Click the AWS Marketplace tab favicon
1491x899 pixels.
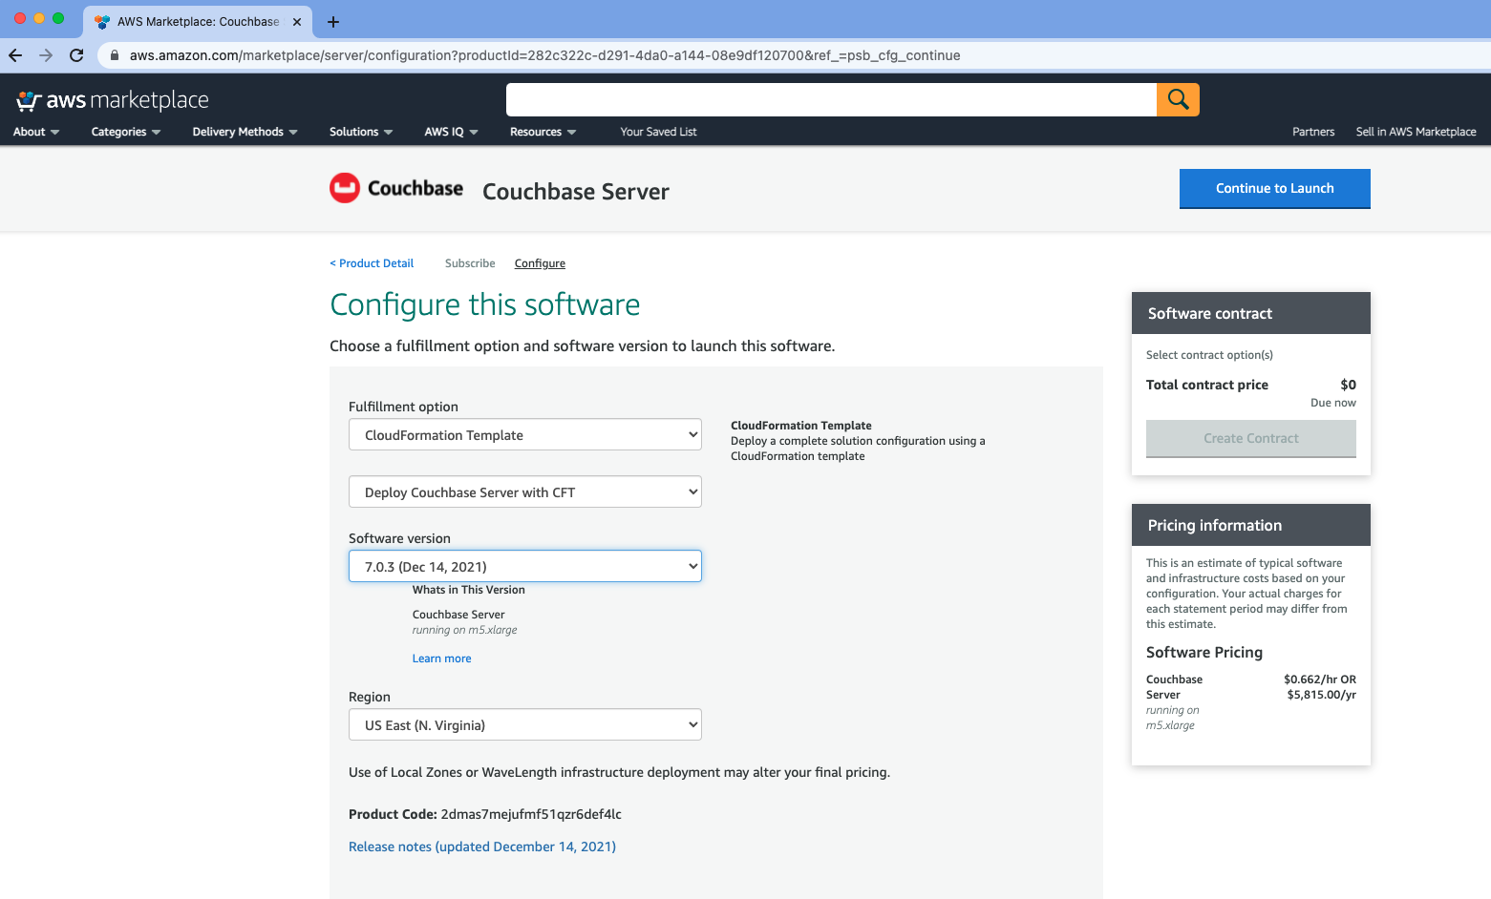tap(103, 21)
